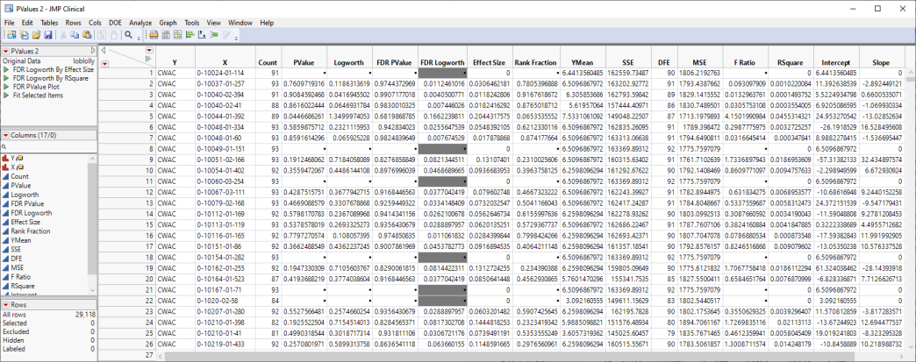Click the green horizontal bars chart icon

190,35
